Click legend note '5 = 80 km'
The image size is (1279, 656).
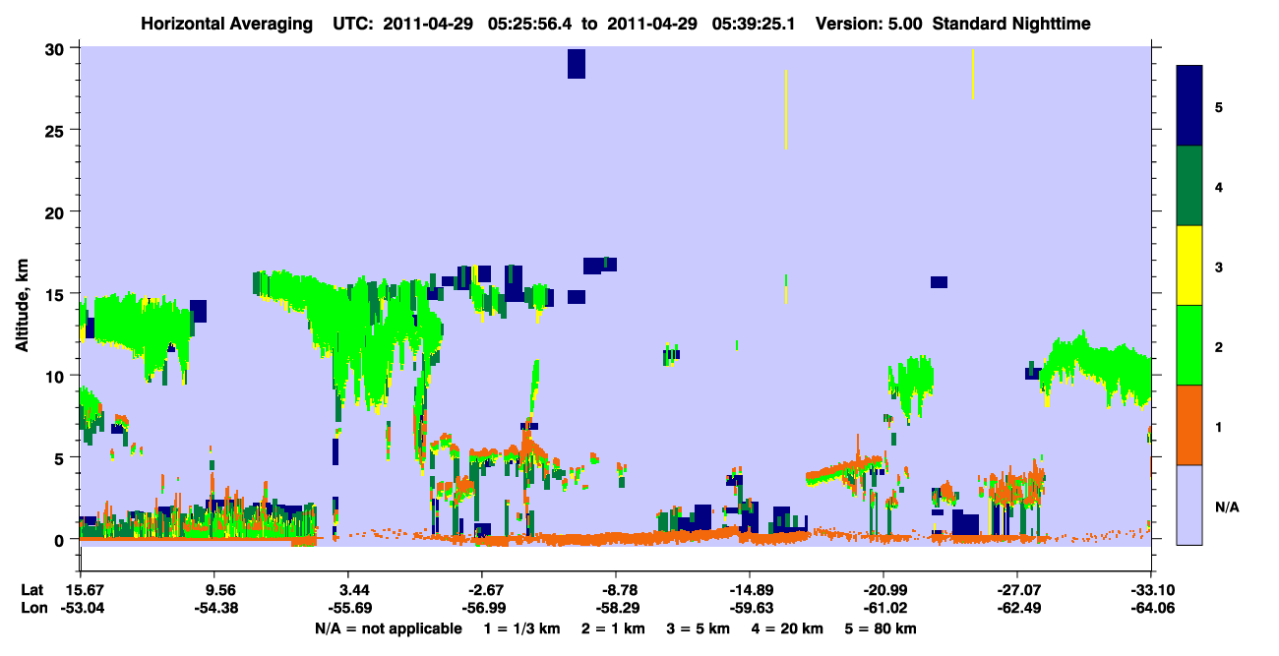[882, 628]
